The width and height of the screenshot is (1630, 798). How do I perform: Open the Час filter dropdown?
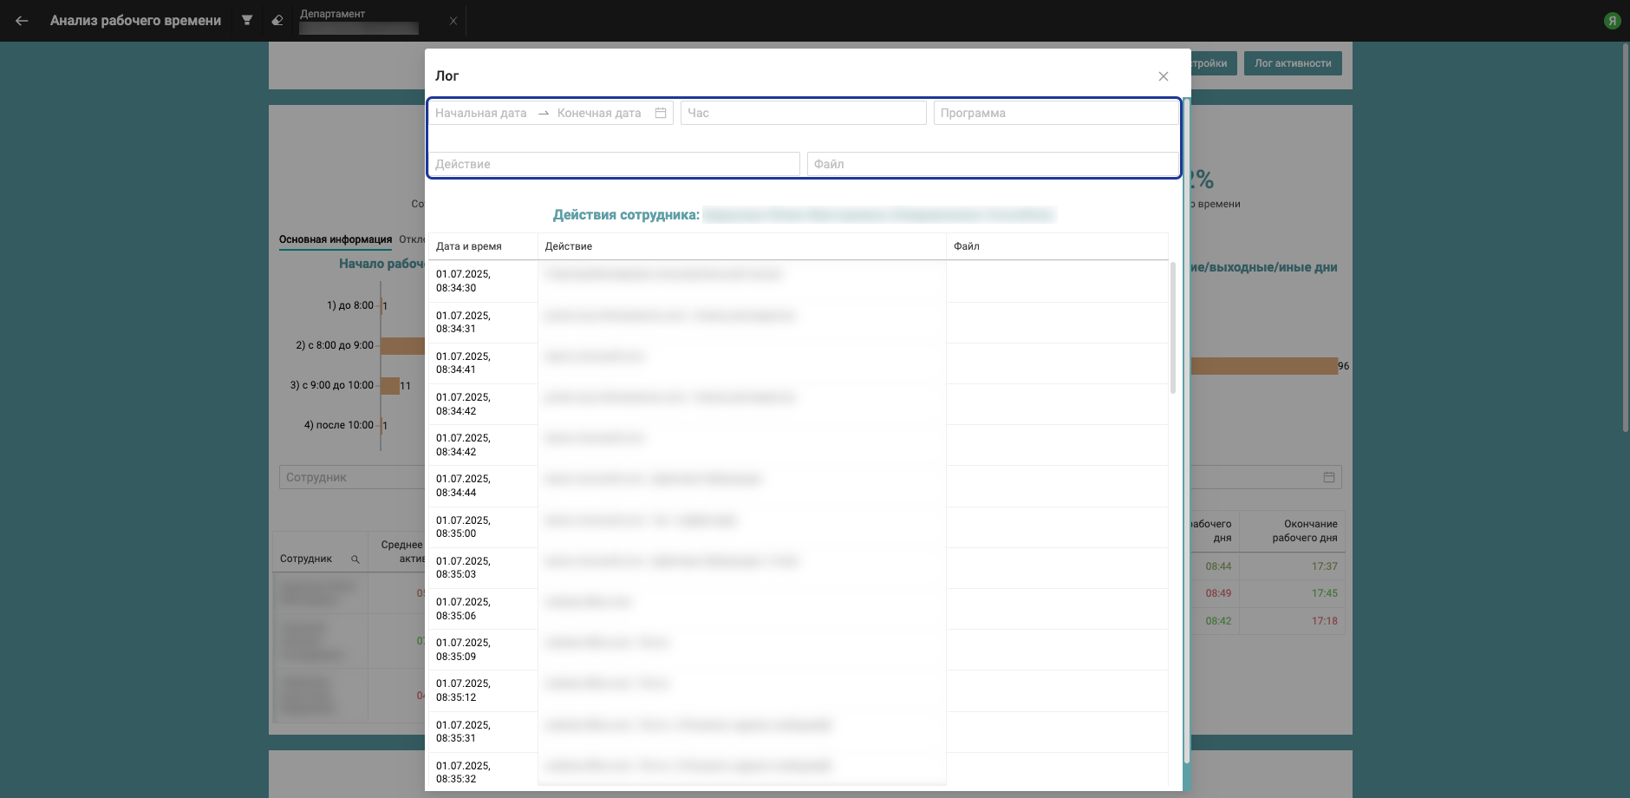pos(803,113)
